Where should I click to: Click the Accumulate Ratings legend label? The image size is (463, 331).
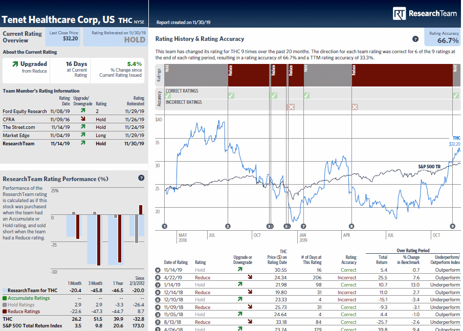(29, 298)
